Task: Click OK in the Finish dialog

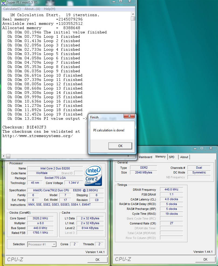Action: point(120,146)
